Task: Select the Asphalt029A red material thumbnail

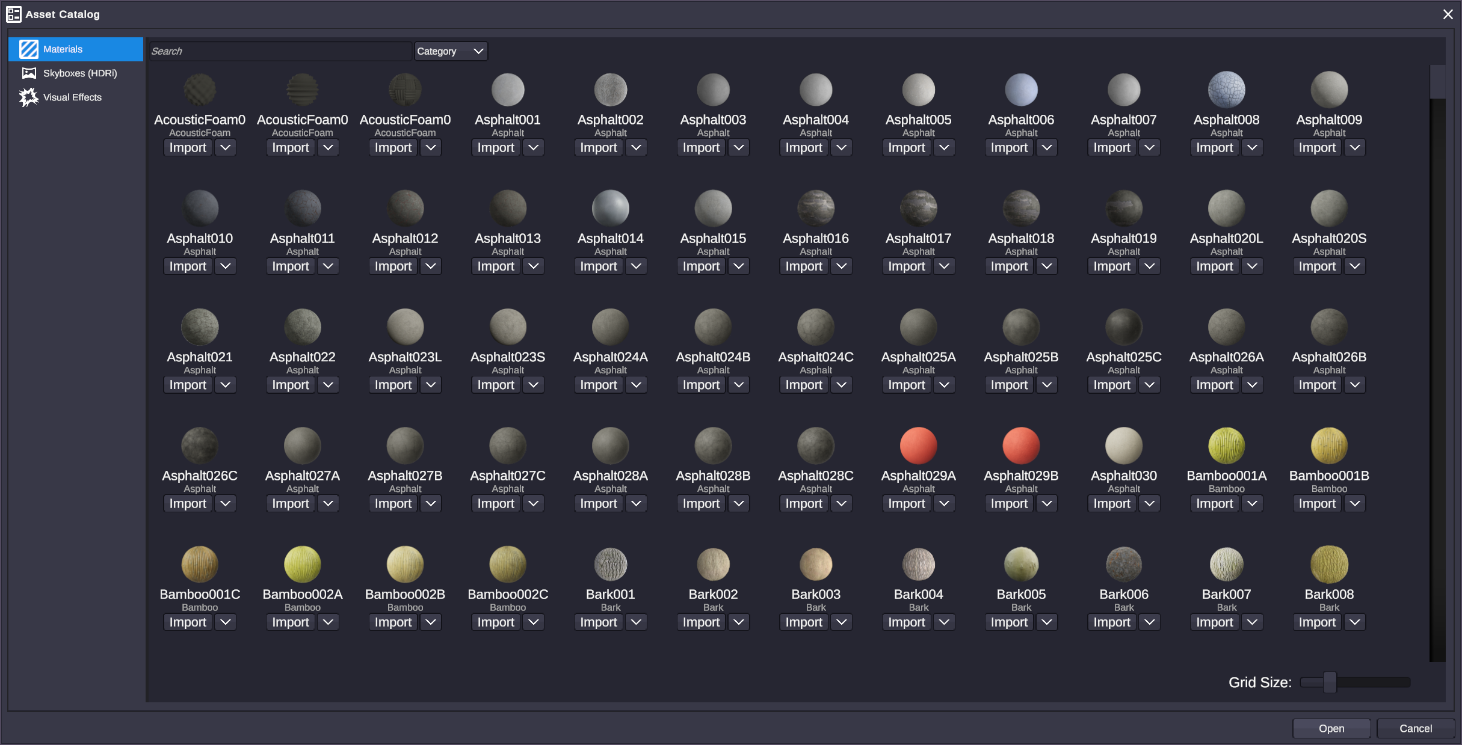Action: [x=918, y=445]
